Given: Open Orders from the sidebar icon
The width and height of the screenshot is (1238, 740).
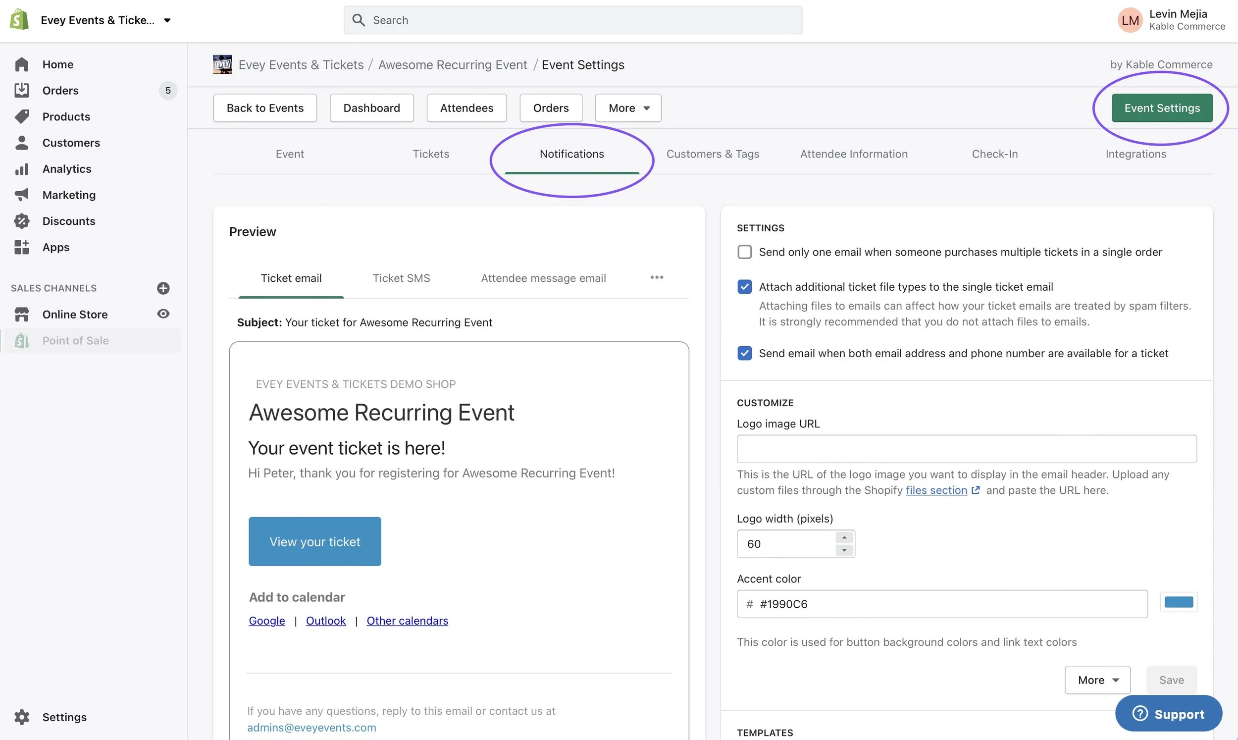Looking at the screenshot, I should (22, 90).
